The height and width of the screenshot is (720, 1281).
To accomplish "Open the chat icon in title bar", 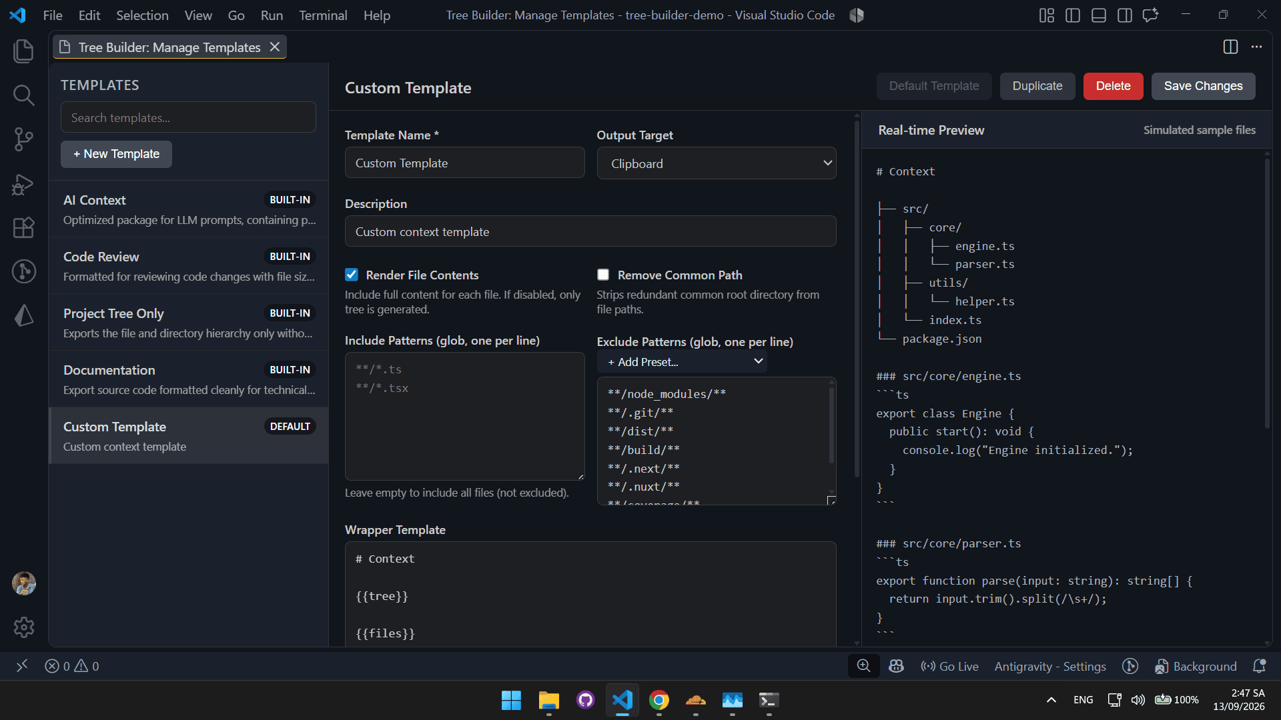I will click(1150, 15).
